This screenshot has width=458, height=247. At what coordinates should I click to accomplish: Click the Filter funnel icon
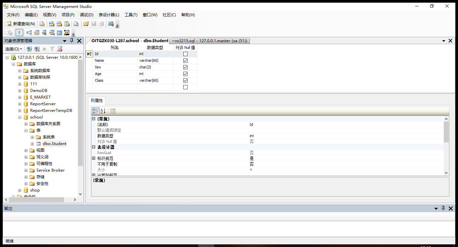pyautogui.click(x=52, y=49)
